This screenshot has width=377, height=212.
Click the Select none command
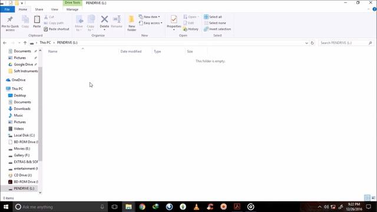(215, 23)
